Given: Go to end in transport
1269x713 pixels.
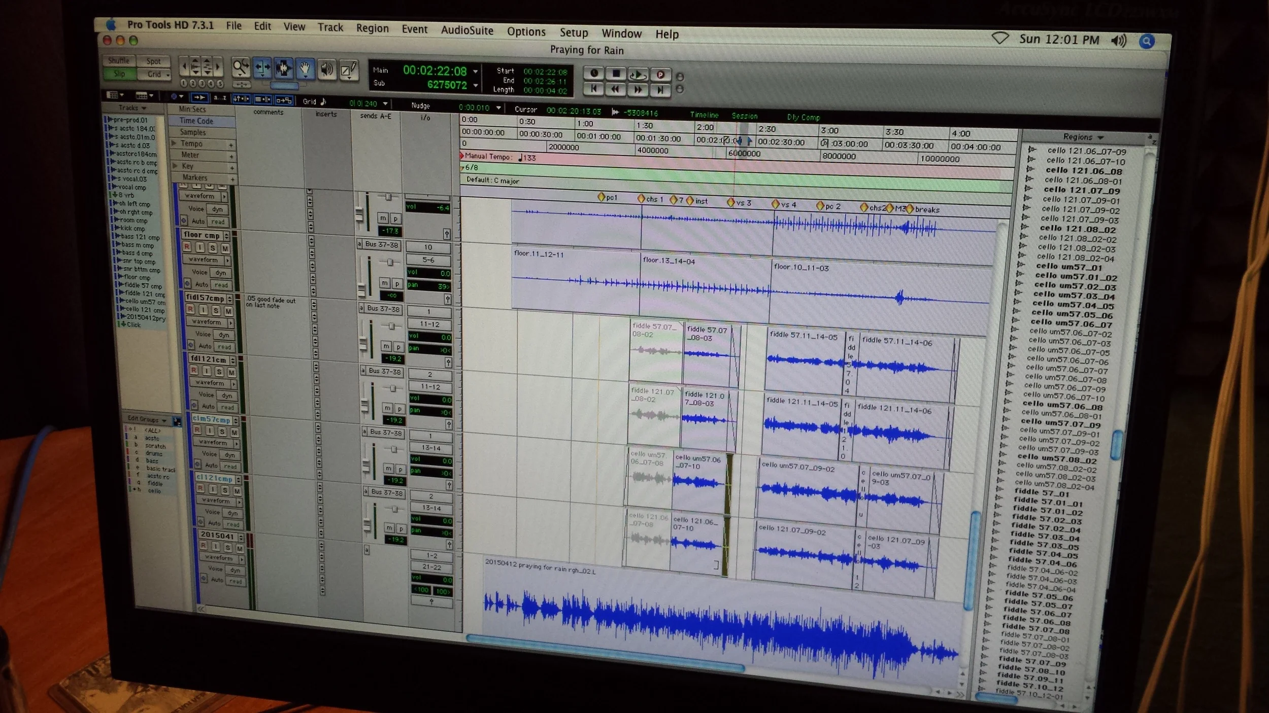Looking at the screenshot, I should point(660,90).
